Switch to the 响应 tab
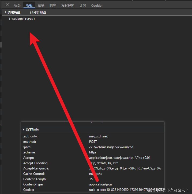The width and height of the screenshot is (192, 194). tap(53, 5)
